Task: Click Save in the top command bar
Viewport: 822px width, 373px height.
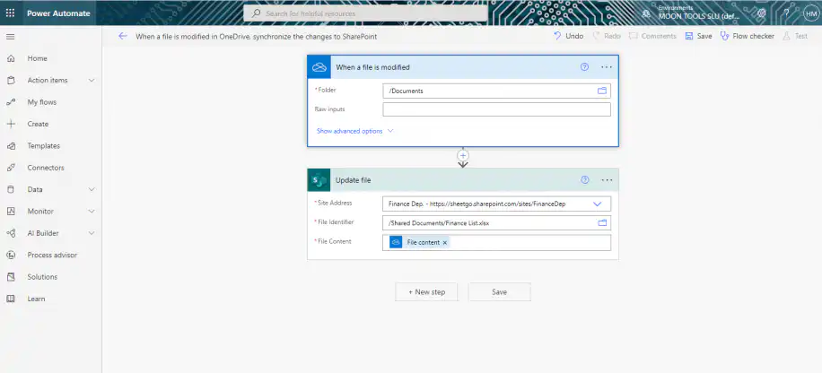Action: pos(698,36)
